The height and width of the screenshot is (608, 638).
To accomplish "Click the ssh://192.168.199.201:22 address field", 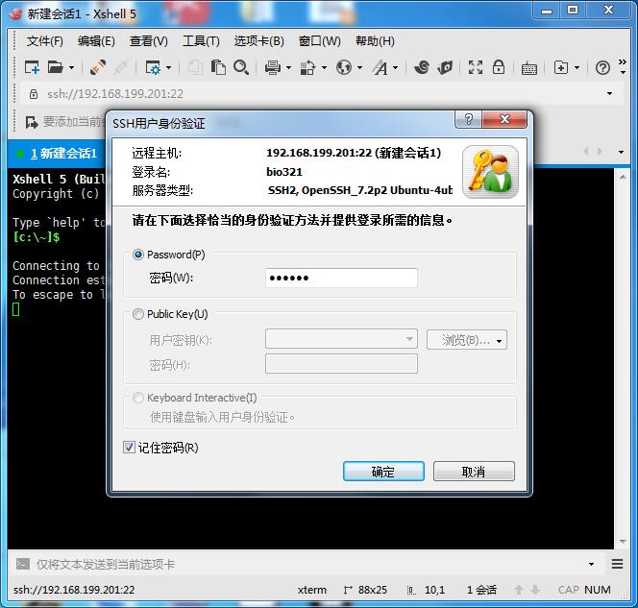I will click(x=322, y=93).
